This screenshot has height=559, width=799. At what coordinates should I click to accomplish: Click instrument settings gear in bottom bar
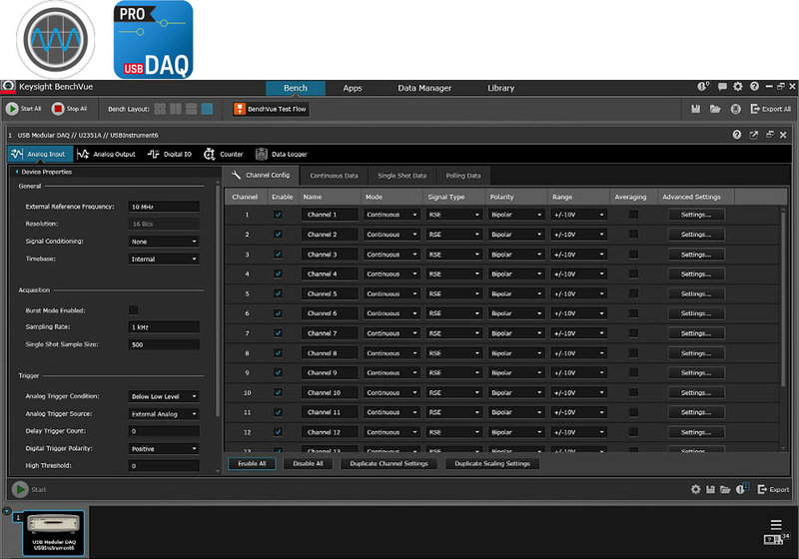click(x=695, y=489)
